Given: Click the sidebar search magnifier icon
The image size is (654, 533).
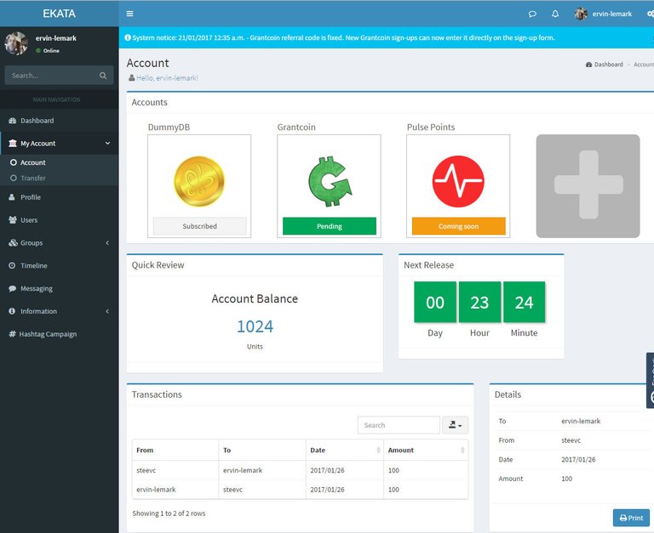Looking at the screenshot, I should click(103, 76).
